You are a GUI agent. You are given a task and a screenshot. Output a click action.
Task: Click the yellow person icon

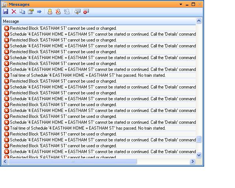[x=50, y=12]
